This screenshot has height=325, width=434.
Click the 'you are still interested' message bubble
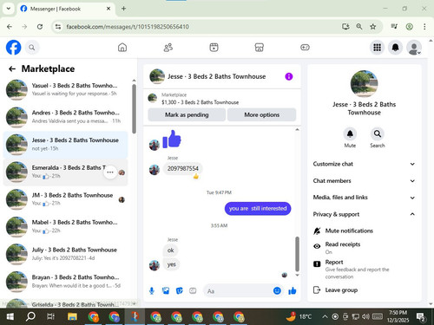coord(258,209)
